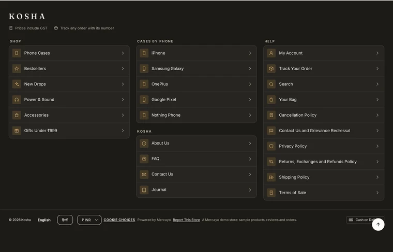393x252 pixels.
Task: Open Contact Us and Grievance Redressal
Action: pyautogui.click(x=324, y=131)
